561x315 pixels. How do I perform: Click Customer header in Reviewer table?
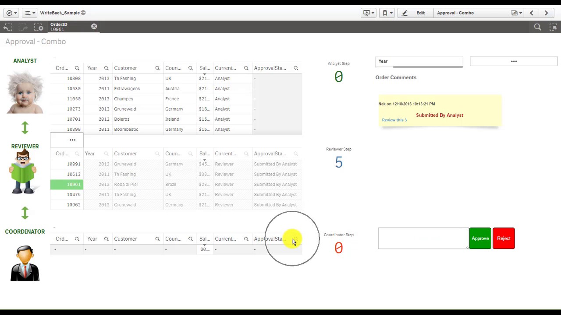point(125,154)
